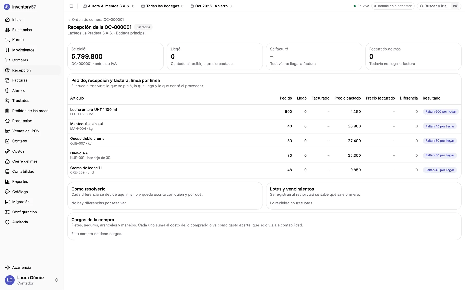The image size is (465, 290).
Task: Click the Precio pactado column header
Action: pos(347,98)
